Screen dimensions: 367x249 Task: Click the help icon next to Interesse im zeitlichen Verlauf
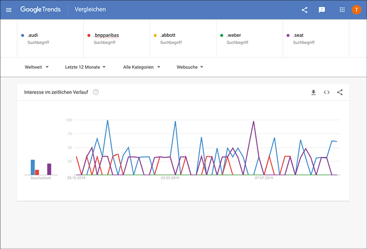[x=96, y=92]
